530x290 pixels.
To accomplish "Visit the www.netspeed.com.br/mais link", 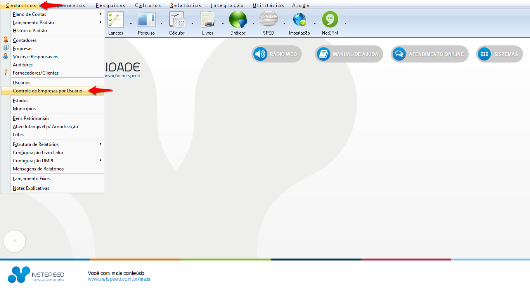I will (119, 279).
